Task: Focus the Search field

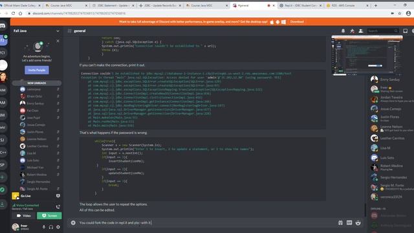Action: point(383,31)
